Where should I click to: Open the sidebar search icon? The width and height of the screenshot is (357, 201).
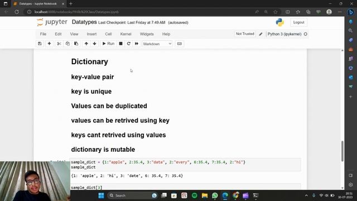click(351, 30)
